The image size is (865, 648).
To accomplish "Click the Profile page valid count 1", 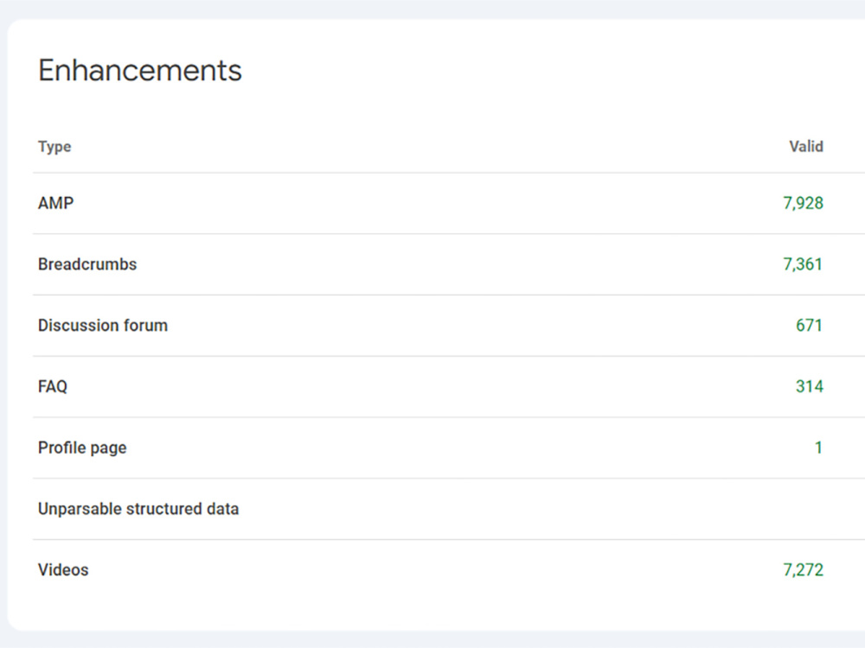I will coord(818,448).
